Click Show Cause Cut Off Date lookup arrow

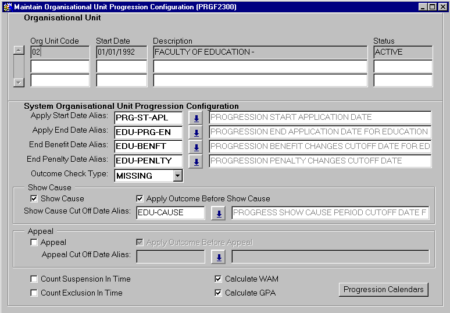[x=219, y=213]
